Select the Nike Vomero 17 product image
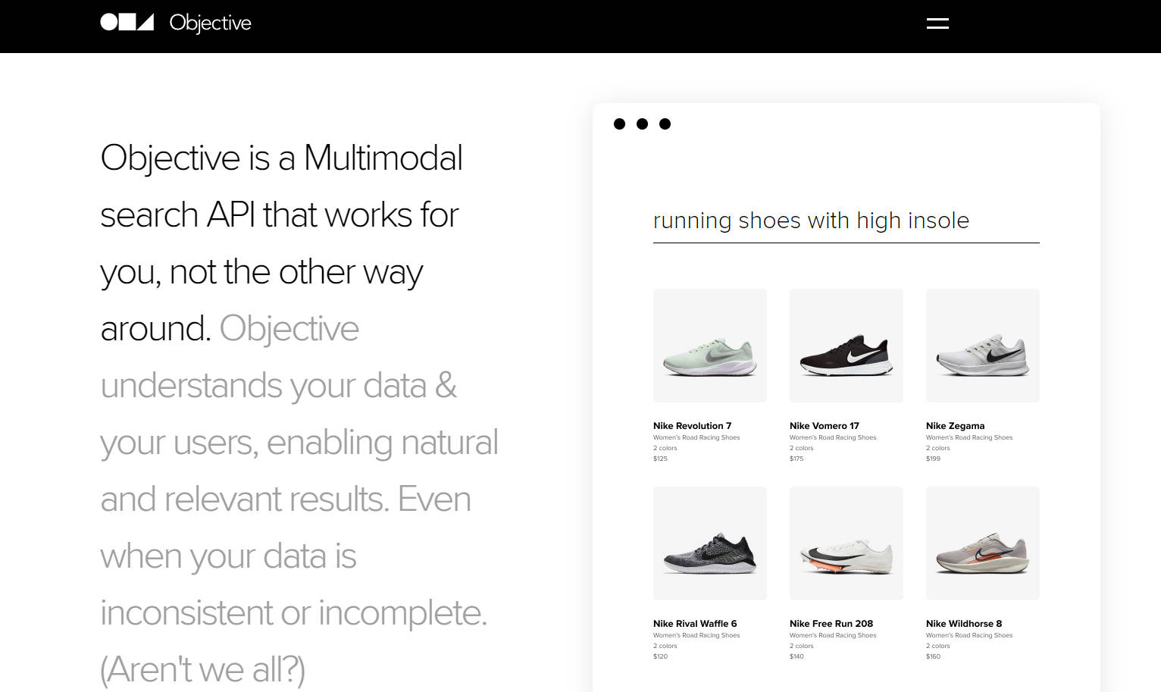Viewport: 1161px width, 692px height. 846,345
